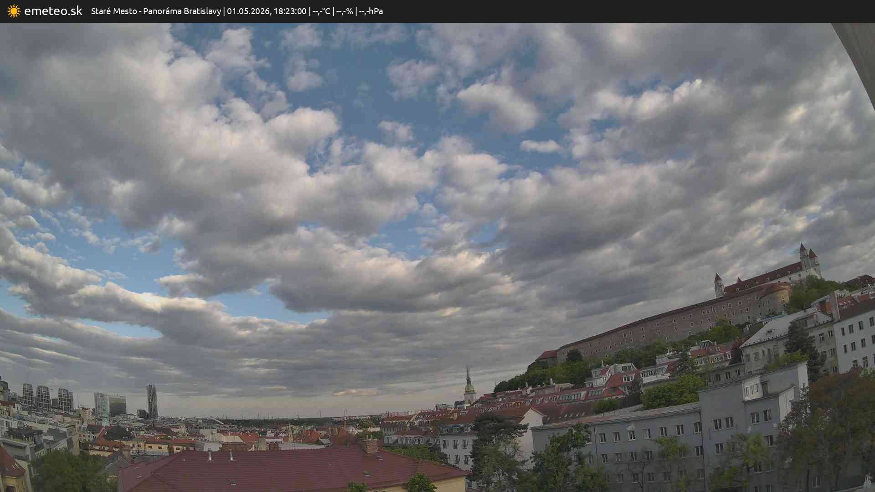This screenshot has width=875, height=492.
Task: Click the temperature reading '--,-°C'
Action: pos(321,11)
